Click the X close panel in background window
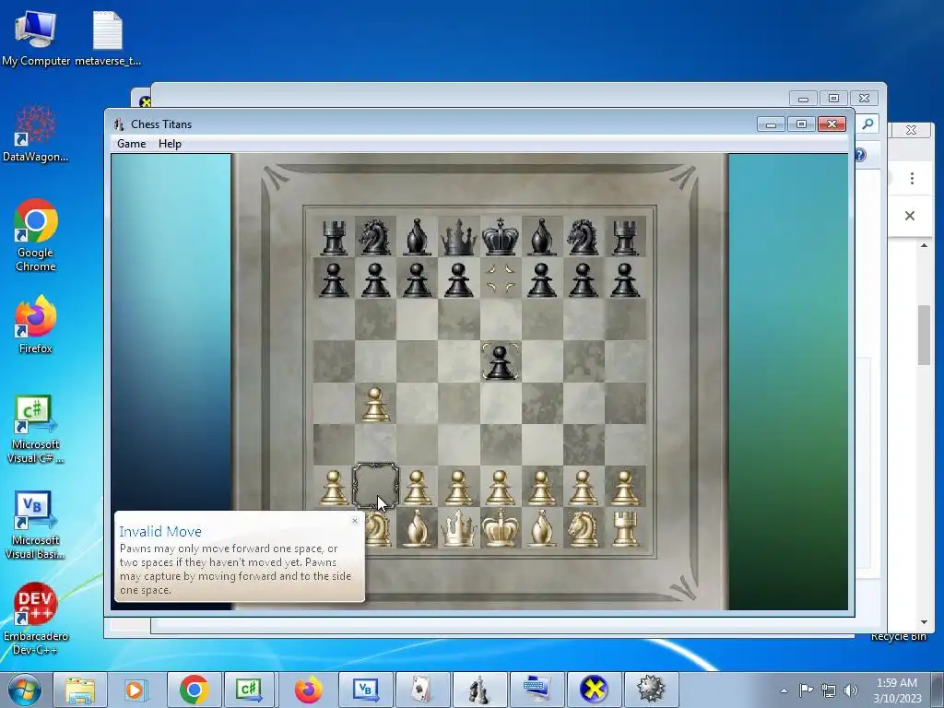Image resolution: width=944 pixels, height=708 pixels. pos(910,216)
